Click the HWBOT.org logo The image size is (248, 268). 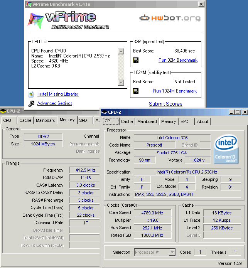(170, 18)
